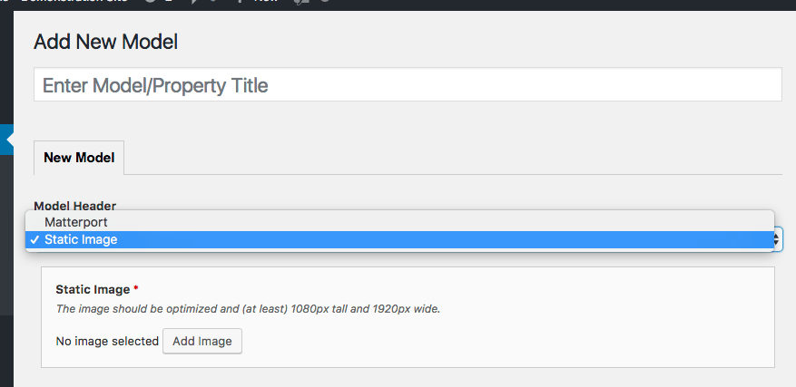Click the Add Image button
This screenshot has height=387, width=796.
click(202, 342)
